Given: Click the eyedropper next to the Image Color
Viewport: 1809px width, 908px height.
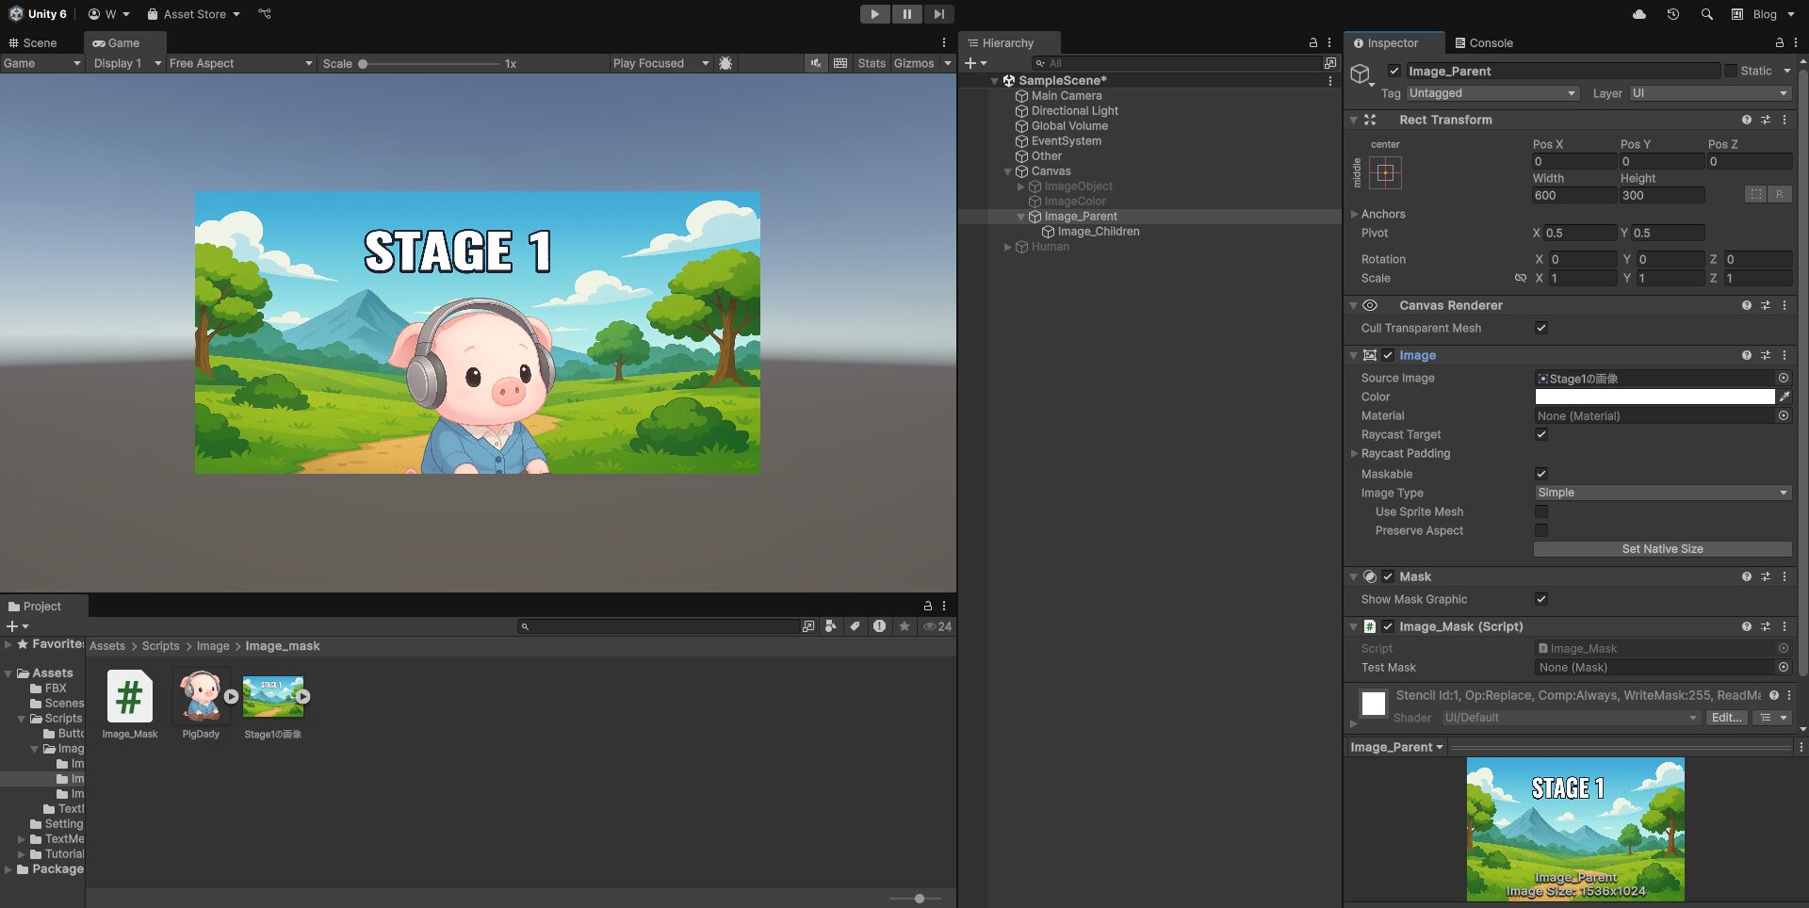Looking at the screenshot, I should (1785, 397).
